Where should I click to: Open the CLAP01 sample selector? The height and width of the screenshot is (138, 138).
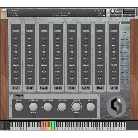click(30, 31)
